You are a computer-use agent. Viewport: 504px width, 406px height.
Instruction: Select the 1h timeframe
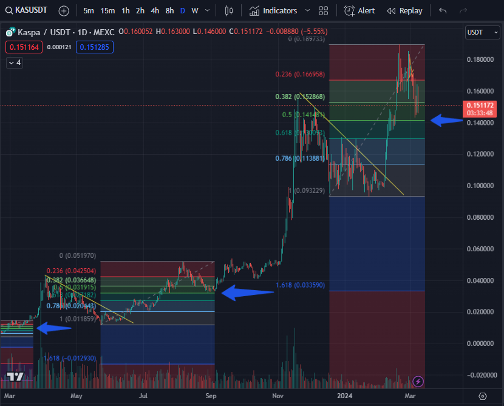coord(126,11)
